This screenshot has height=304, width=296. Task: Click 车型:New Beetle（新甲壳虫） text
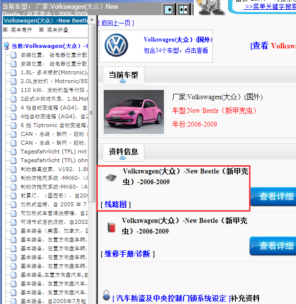pyautogui.click(x=214, y=111)
